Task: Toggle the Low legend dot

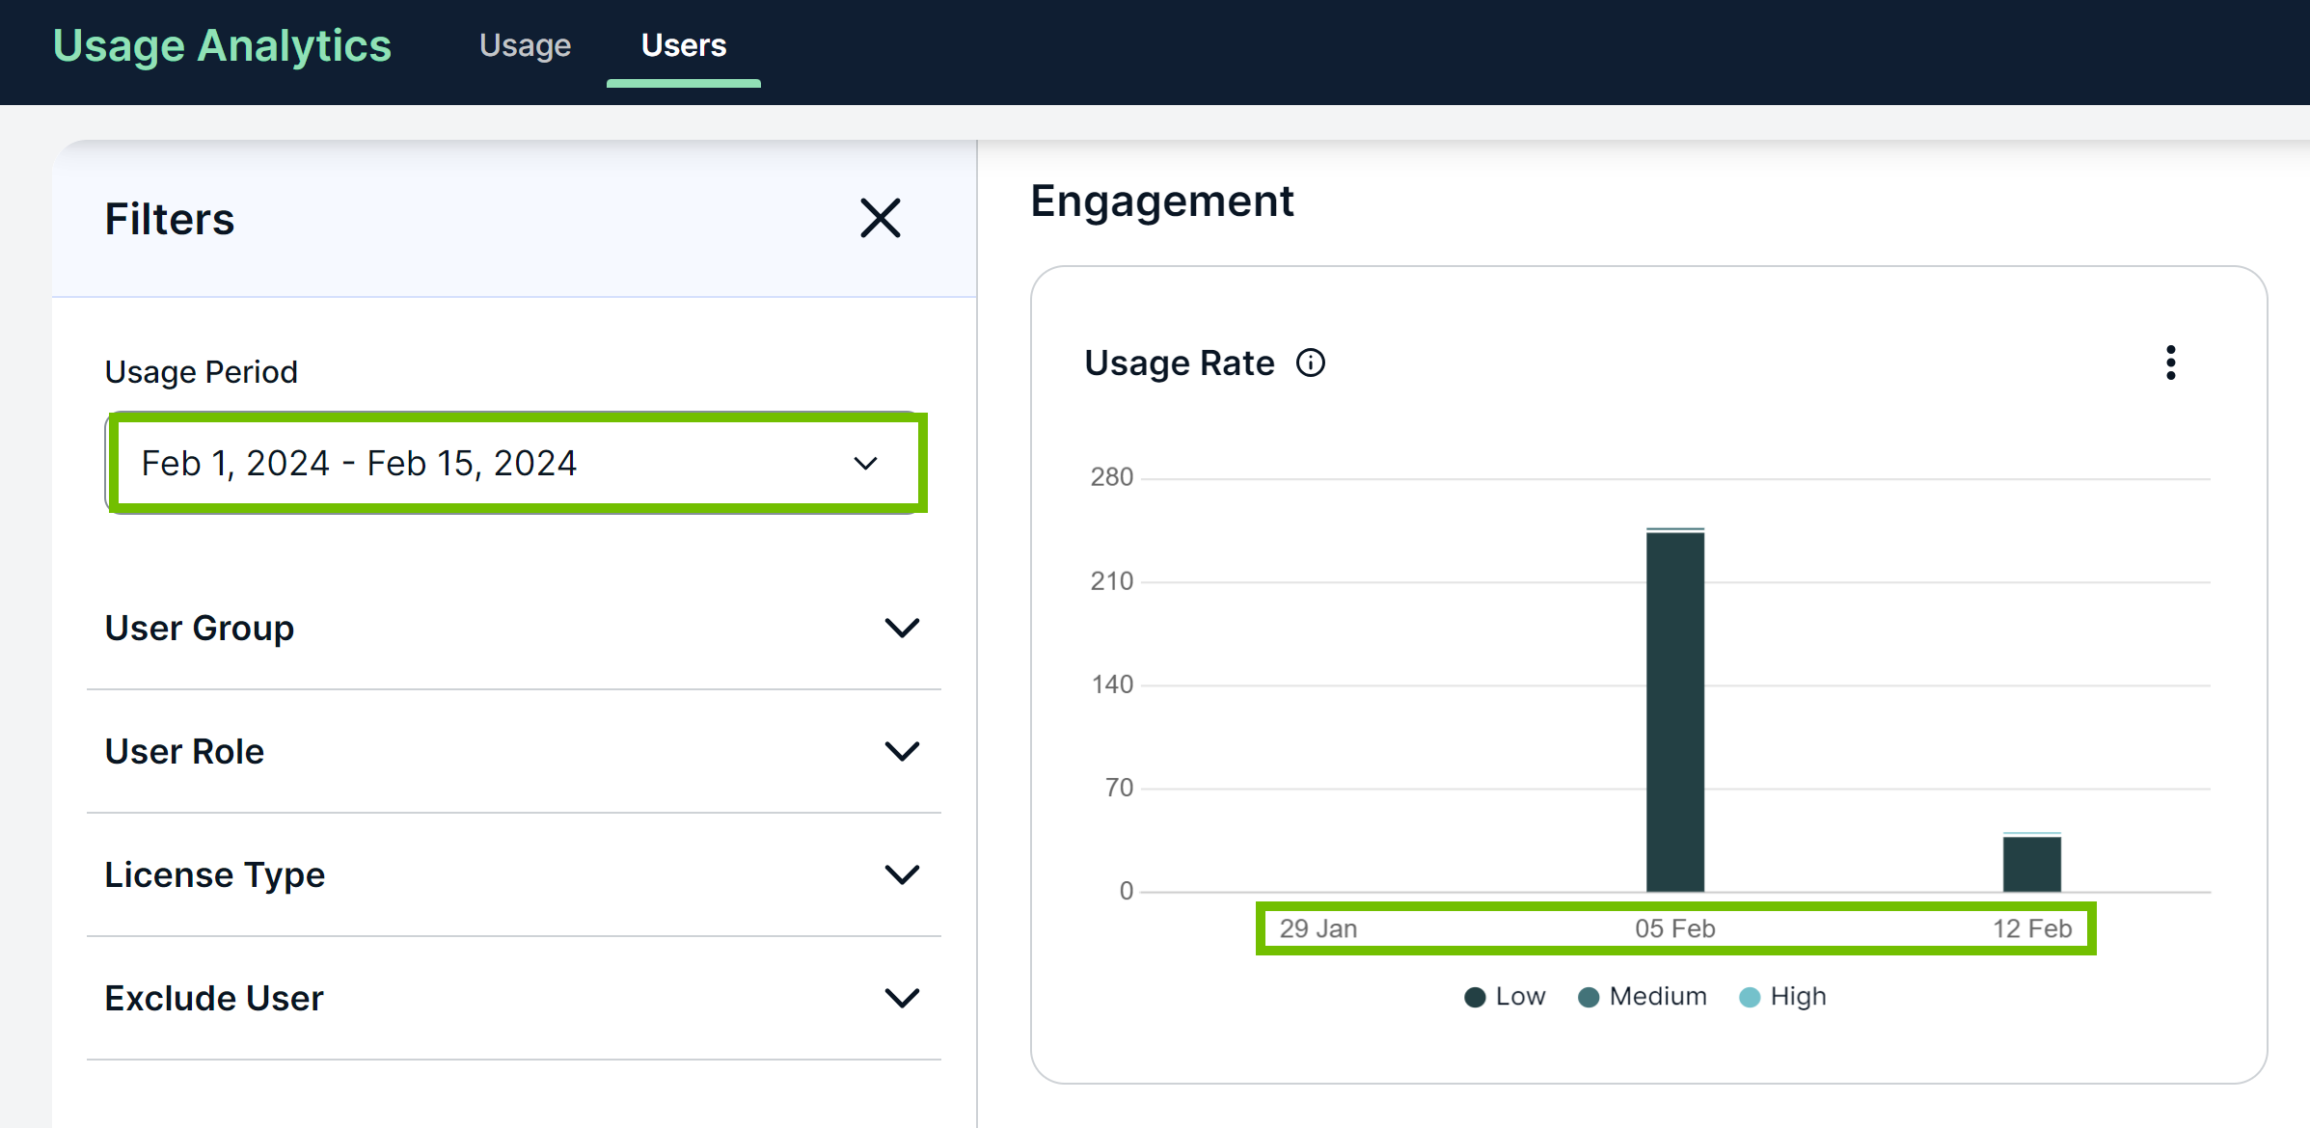Action: coord(1475,997)
